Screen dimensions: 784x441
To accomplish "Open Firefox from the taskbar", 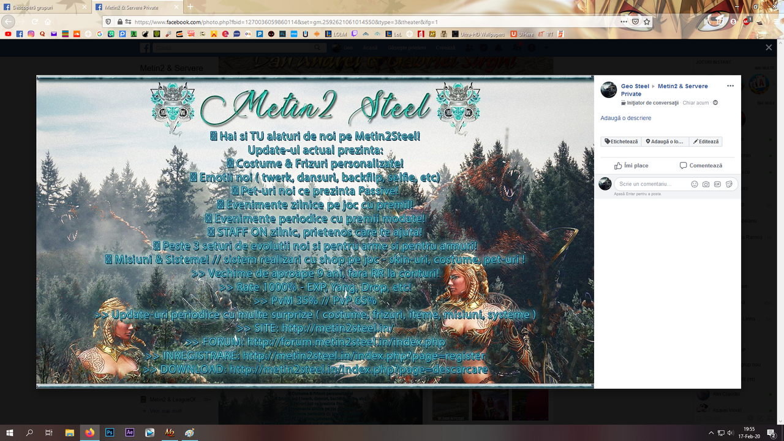I will [90, 432].
